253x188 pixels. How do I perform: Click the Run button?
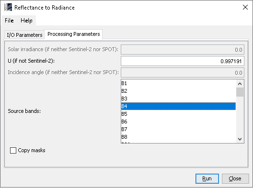click(x=207, y=178)
